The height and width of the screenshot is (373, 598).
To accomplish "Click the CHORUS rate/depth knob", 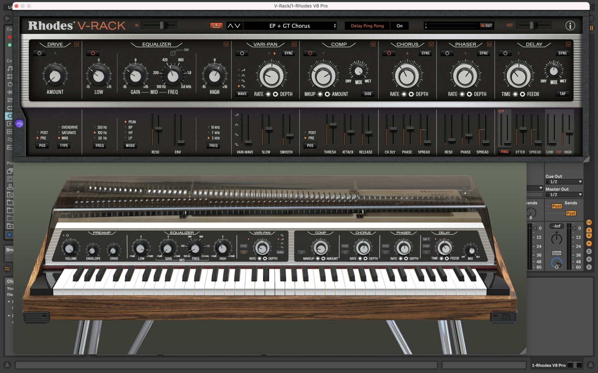I will (x=407, y=75).
